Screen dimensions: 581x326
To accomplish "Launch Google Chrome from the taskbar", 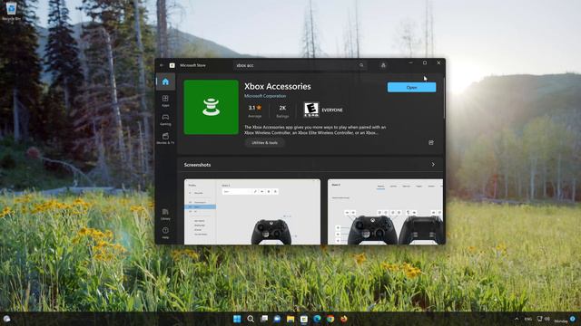I will click(330, 319).
